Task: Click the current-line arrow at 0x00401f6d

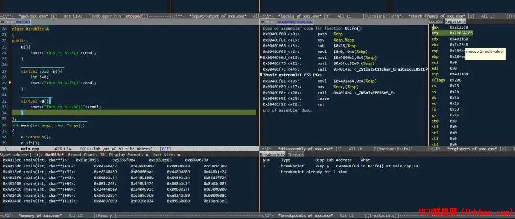Action: 261,57
